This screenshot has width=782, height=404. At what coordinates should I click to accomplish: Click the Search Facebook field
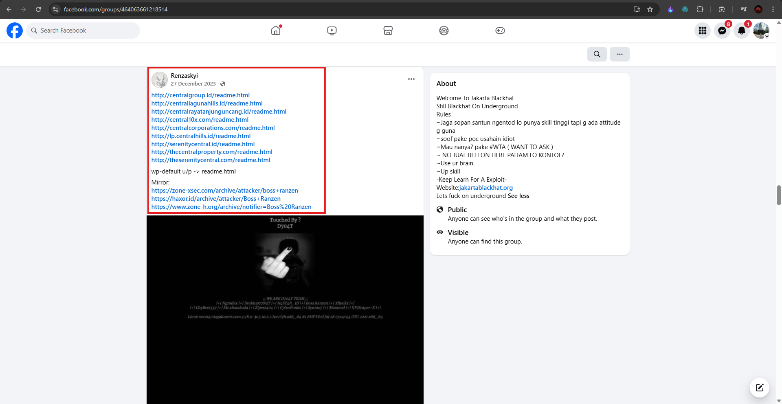coord(83,31)
